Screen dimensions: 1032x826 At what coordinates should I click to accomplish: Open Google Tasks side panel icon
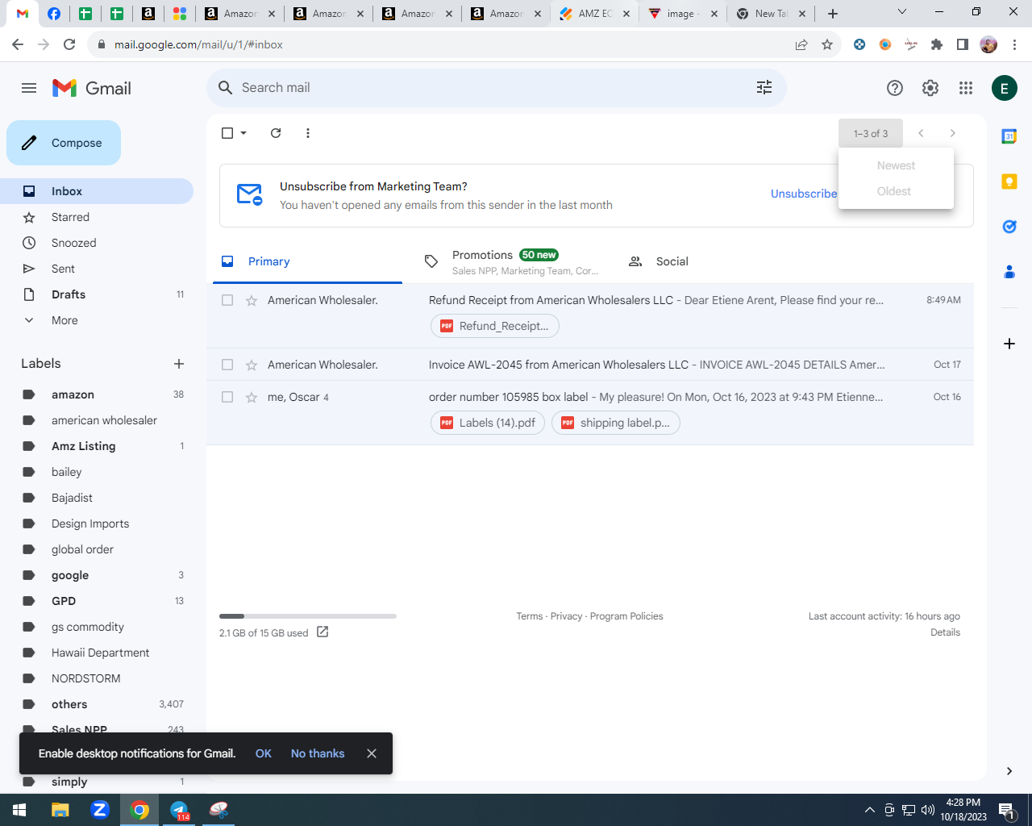[1009, 227]
